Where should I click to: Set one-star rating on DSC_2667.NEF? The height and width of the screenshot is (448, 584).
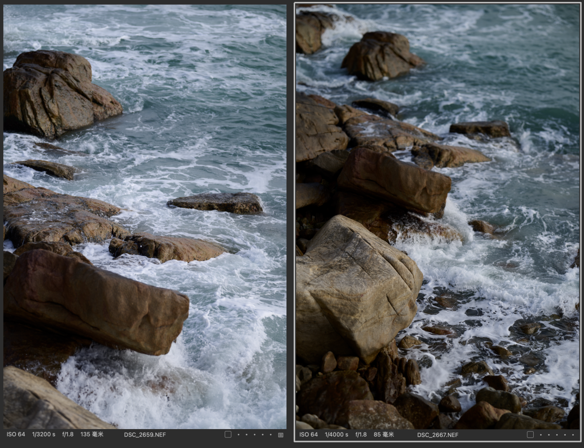pos(540,435)
